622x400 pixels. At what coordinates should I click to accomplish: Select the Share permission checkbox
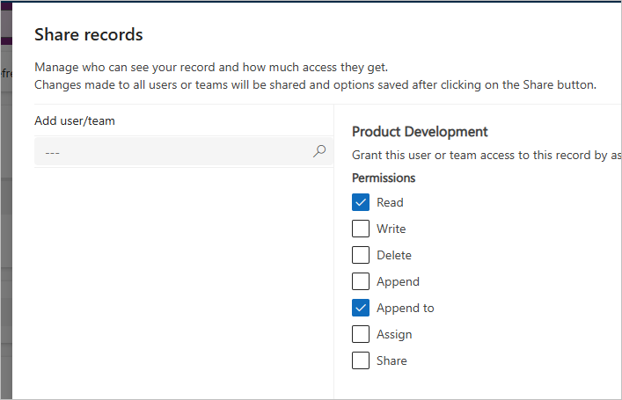[361, 360]
